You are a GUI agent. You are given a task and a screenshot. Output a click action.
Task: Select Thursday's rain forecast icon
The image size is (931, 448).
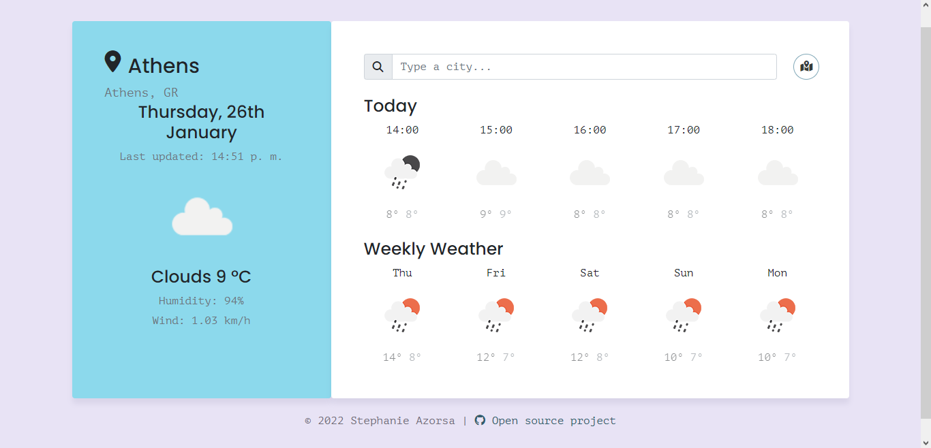(402, 315)
